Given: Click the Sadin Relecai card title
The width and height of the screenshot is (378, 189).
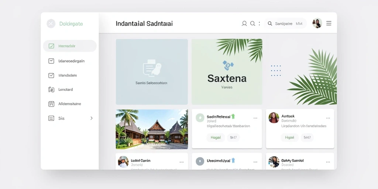Looking at the screenshot, I should (219, 117).
